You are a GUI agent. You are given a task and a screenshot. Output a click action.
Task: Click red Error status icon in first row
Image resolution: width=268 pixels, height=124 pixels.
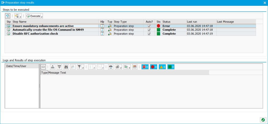coord(158,26)
